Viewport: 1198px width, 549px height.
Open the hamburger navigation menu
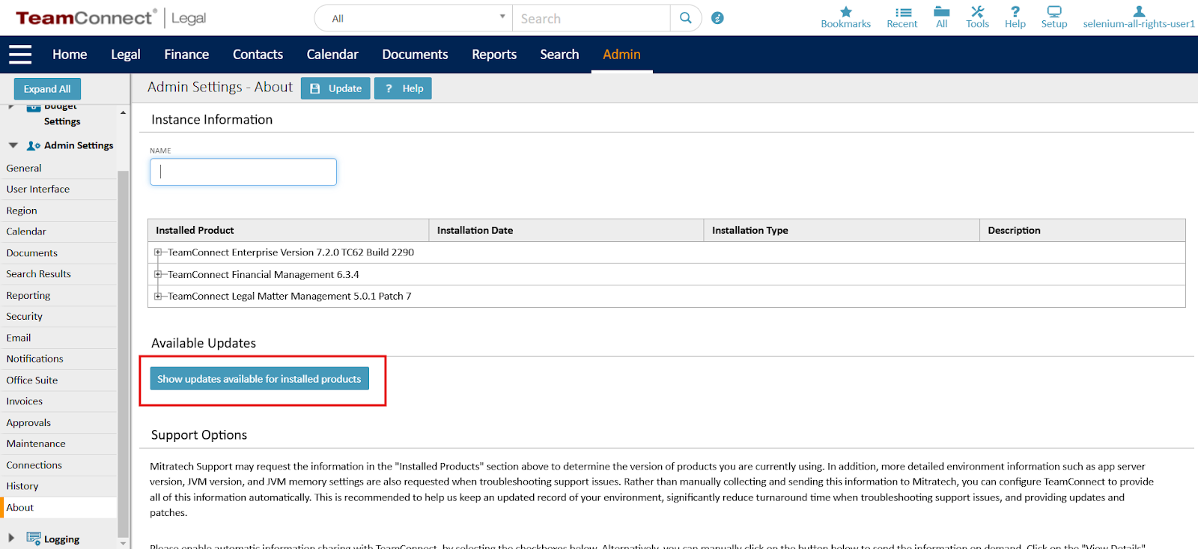click(20, 55)
